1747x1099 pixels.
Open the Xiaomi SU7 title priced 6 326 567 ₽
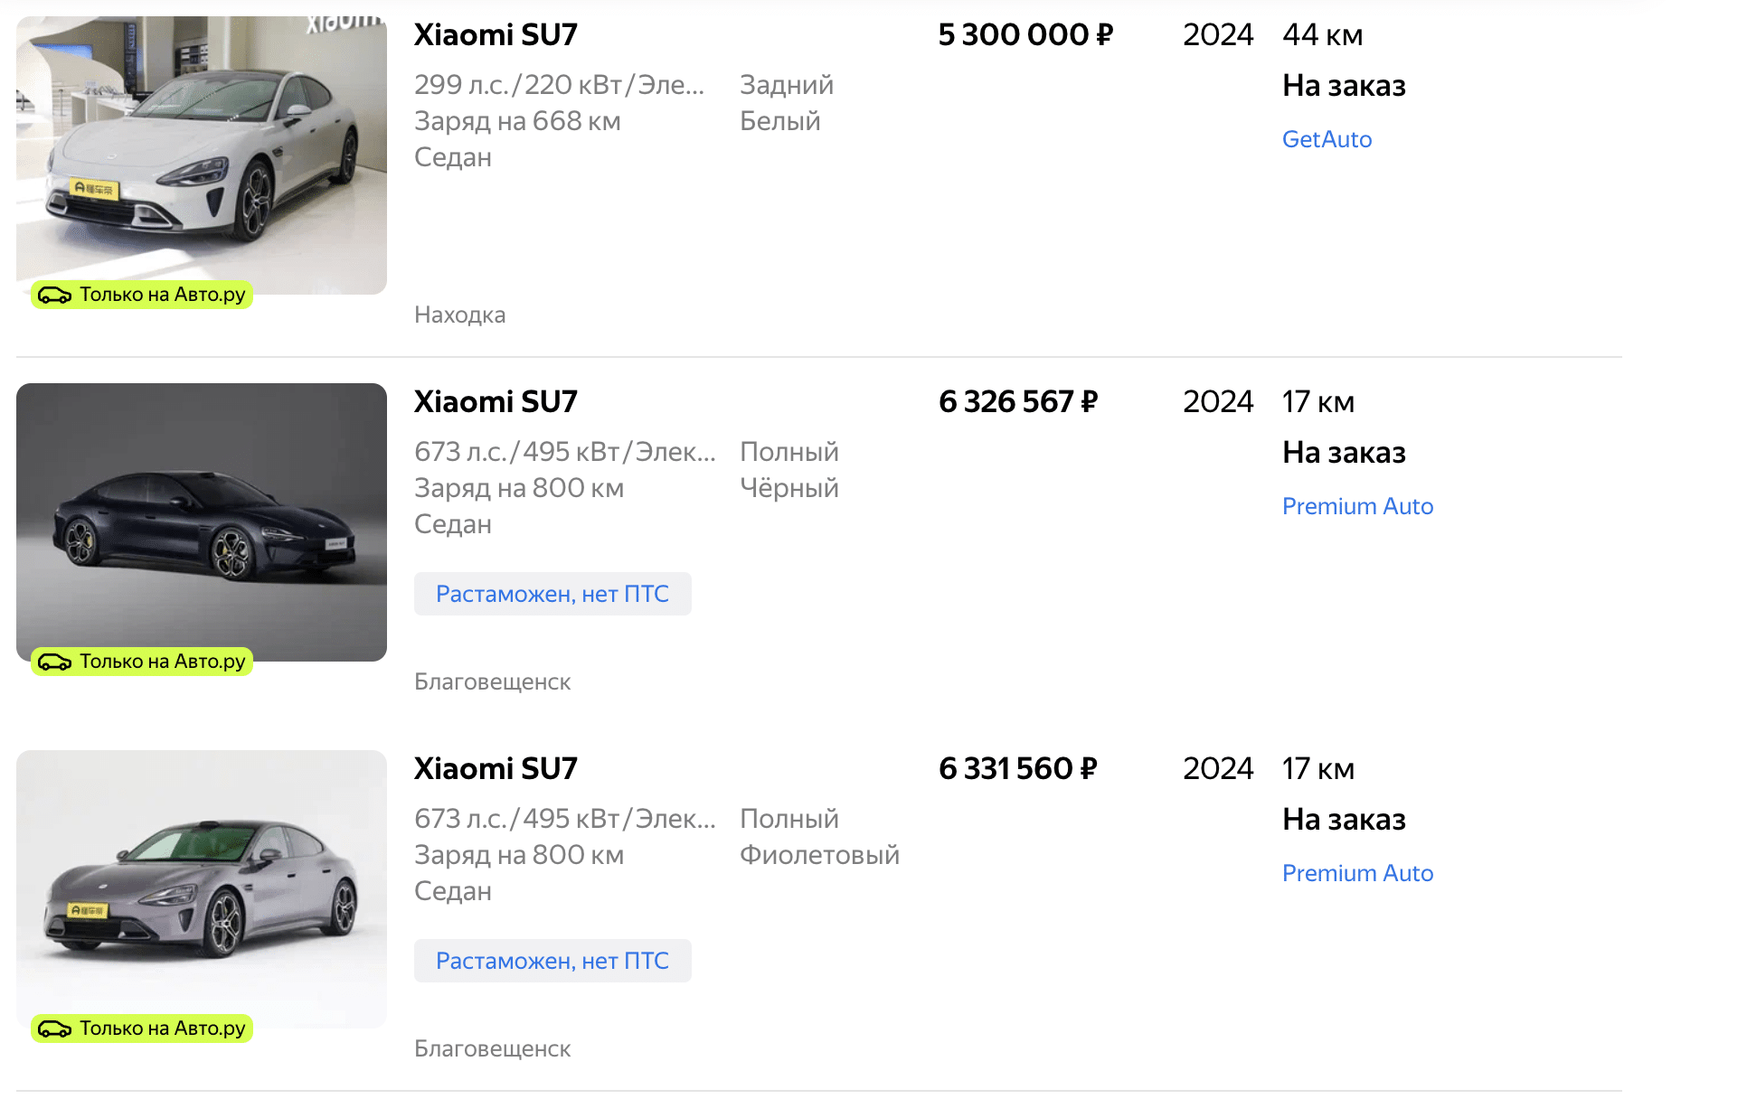point(496,402)
